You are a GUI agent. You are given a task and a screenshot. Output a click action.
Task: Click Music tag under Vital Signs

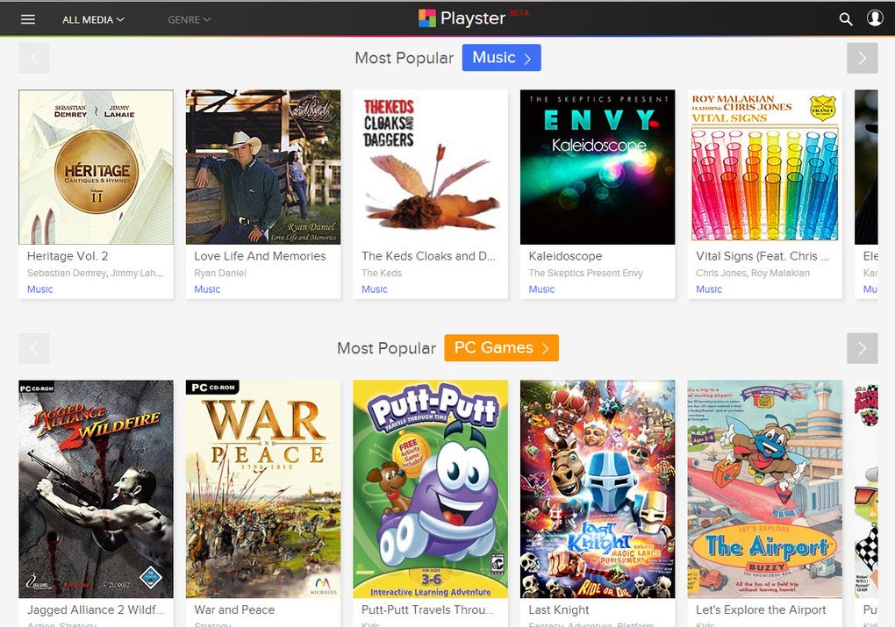click(x=709, y=289)
